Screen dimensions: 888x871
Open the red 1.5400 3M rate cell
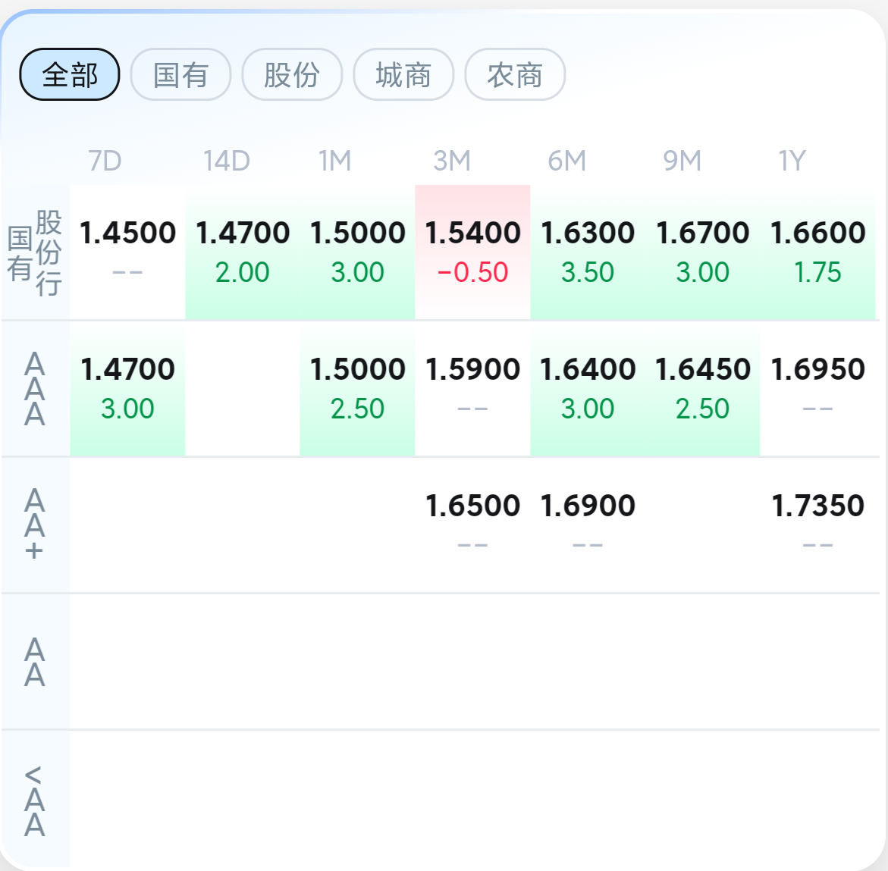click(x=472, y=252)
